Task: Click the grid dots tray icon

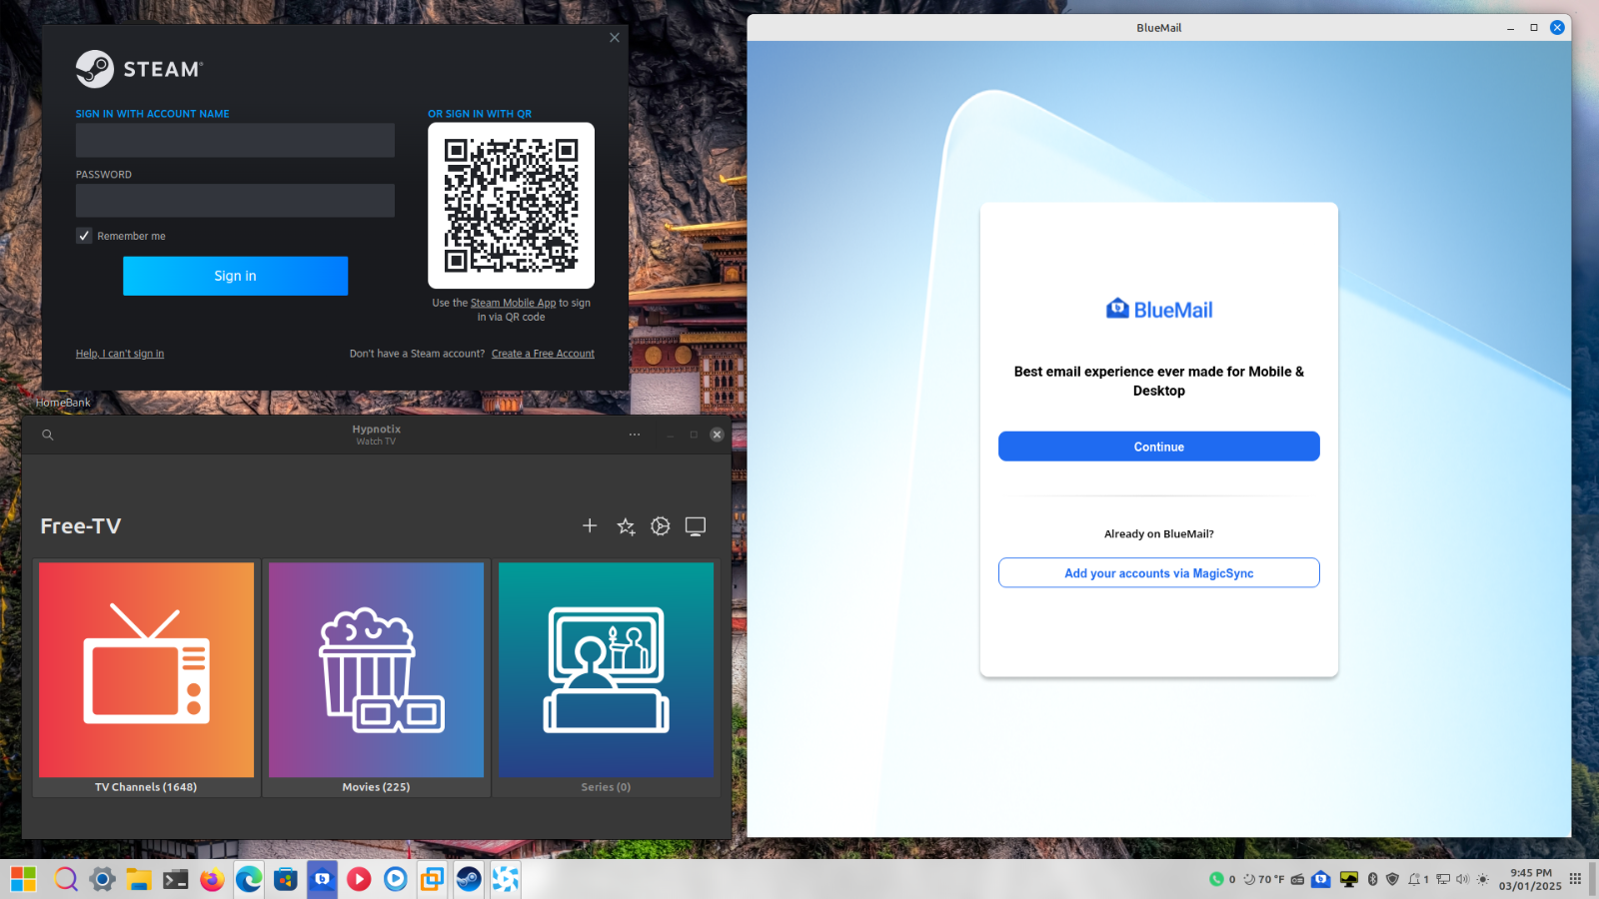Action: point(1575,879)
